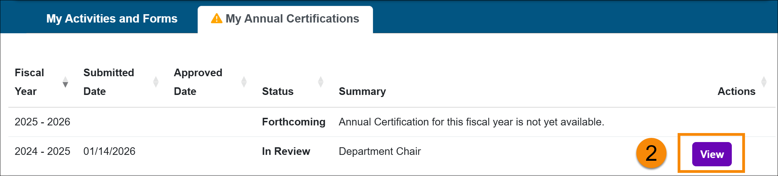Click the Approved Date header label
Viewport: 778px width, 176px height.
coord(198,82)
